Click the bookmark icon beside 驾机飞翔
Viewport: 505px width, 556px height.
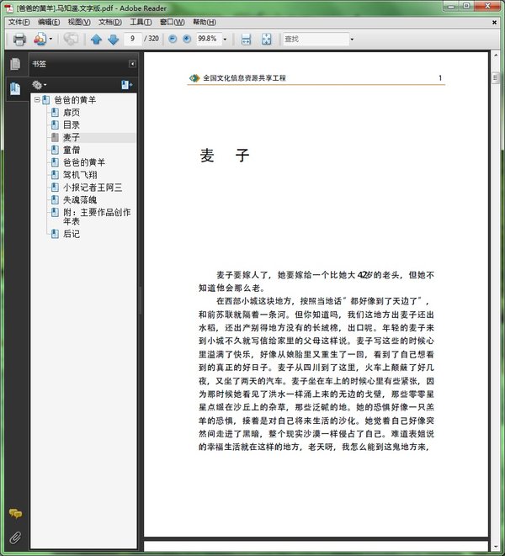click(55, 175)
